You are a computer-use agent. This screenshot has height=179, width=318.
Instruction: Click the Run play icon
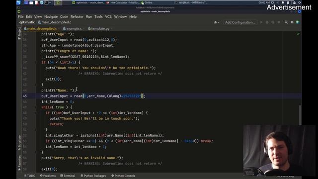click(x=261, y=22)
